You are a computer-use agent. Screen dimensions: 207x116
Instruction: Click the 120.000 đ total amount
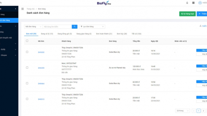click(137, 66)
